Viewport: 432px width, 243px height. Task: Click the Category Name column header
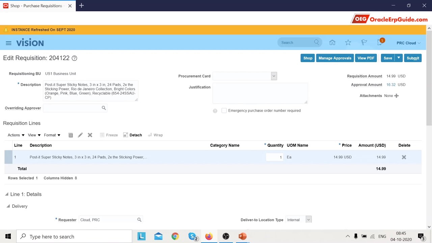[x=224, y=145]
